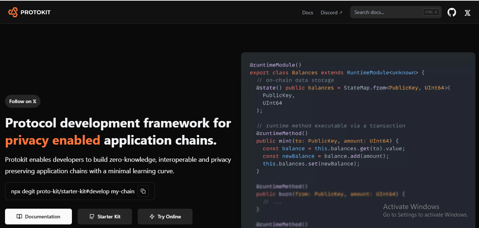Click the Try Online button label

[x=169, y=217]
